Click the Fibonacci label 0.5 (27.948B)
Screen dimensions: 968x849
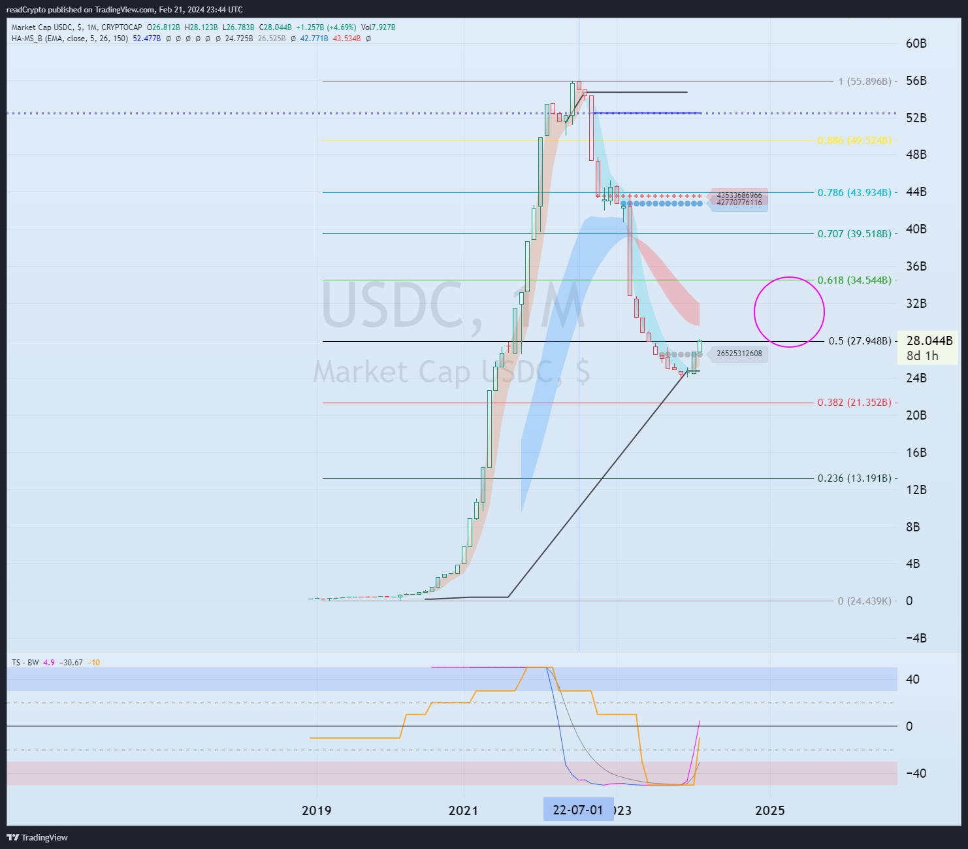[x=860, y=341]
